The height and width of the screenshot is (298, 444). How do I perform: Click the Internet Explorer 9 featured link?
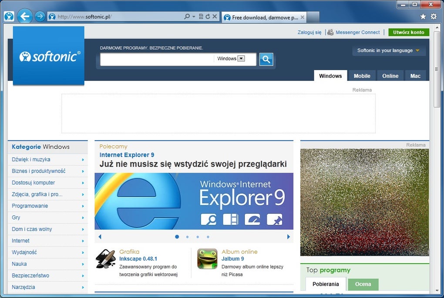pyautogui.click(x=127, y=155)
